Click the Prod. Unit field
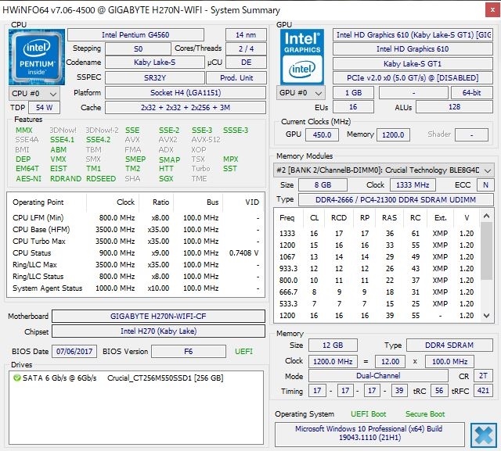Screen dimensions: 501x451 (x=236, y=77)
